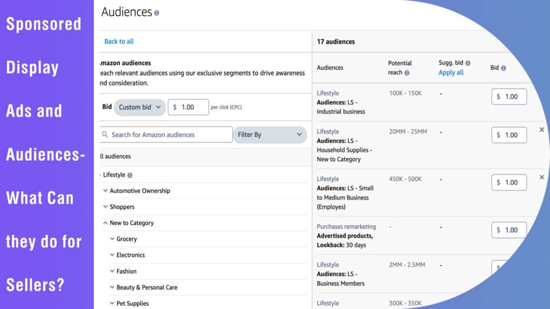
Task: Collapse the New to Category section
Action: (x=105, y=223)
